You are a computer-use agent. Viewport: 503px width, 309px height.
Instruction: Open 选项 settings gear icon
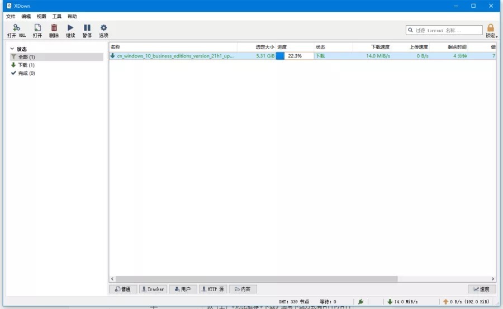point(103,31)
